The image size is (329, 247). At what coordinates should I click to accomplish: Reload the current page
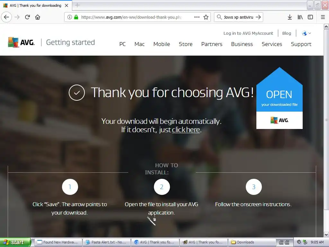[x=28, y=17]
